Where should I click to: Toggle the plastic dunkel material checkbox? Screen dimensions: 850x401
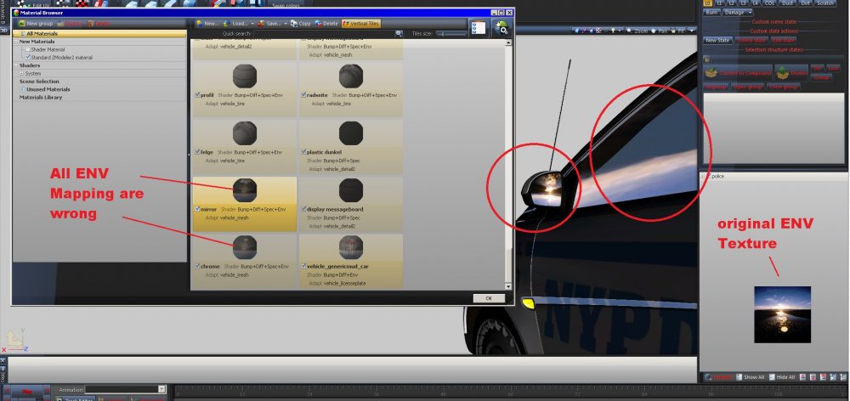[x=303, y=152]
